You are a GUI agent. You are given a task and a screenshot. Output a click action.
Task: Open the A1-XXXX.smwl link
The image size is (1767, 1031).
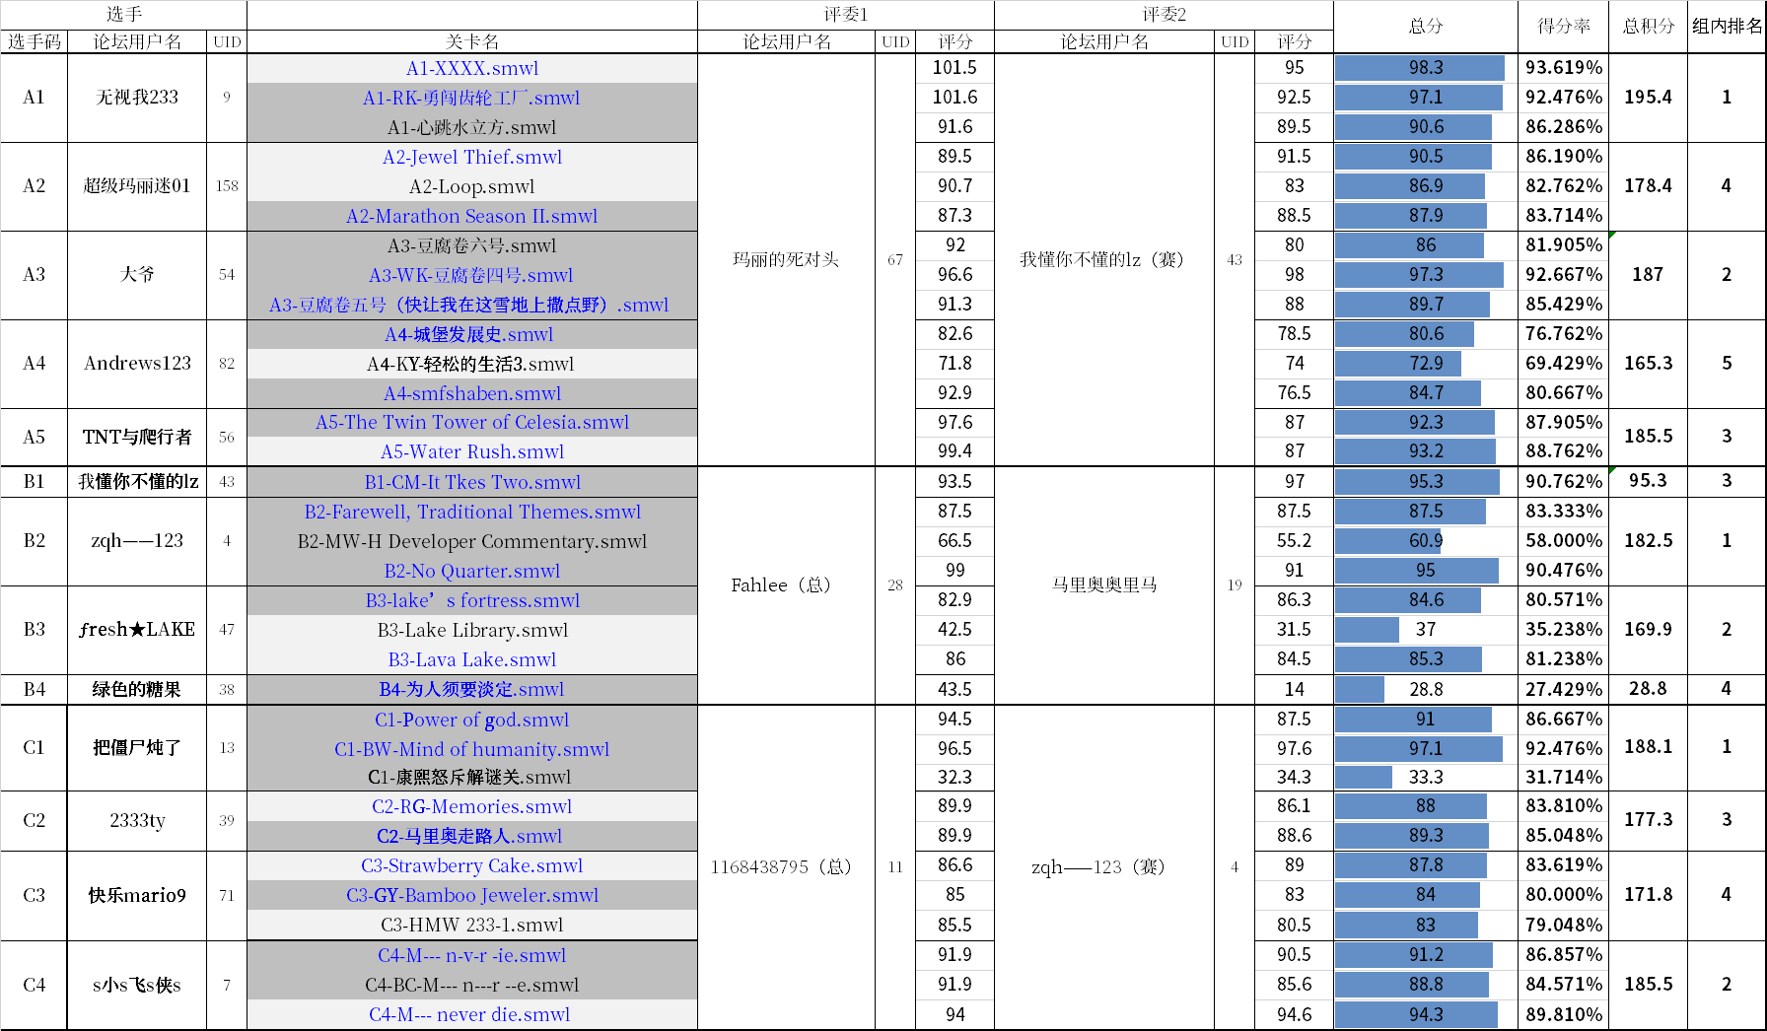pos(472,68)
